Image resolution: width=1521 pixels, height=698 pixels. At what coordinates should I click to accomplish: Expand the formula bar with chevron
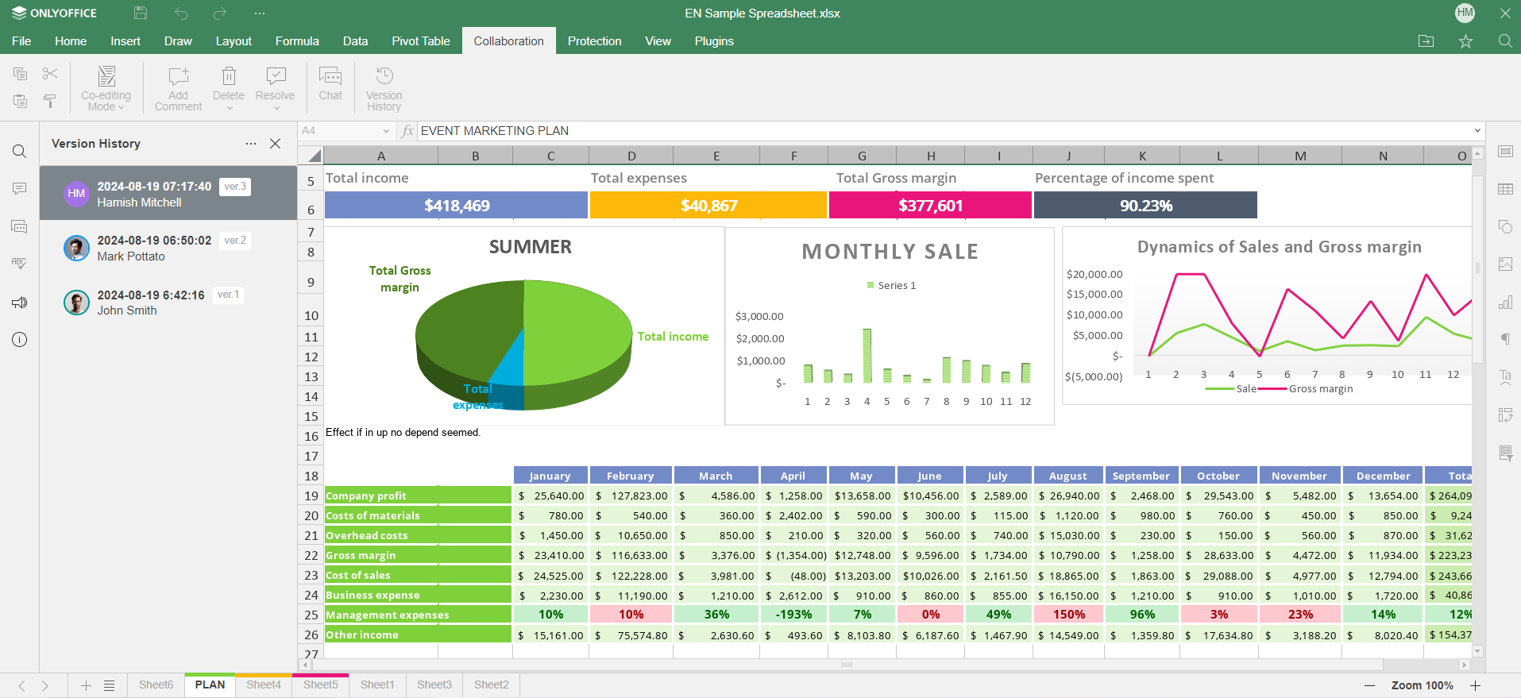tap(1477, 131)
